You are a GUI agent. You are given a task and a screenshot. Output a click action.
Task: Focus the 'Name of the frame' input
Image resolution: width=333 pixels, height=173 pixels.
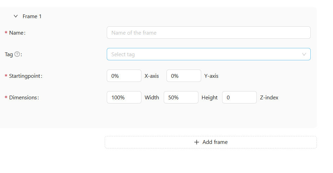(x=208, y=33)
